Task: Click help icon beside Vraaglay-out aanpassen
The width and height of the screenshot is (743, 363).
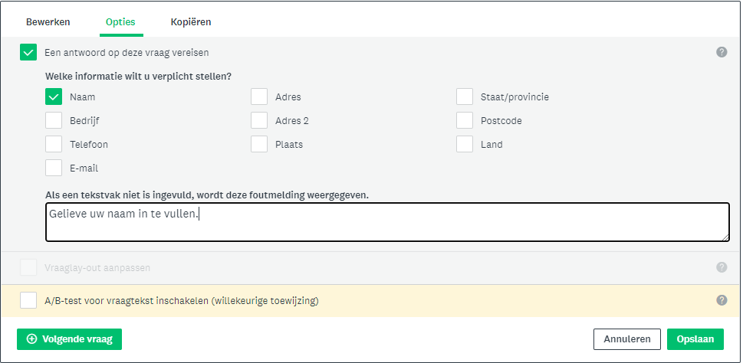Action: [722, 267]
